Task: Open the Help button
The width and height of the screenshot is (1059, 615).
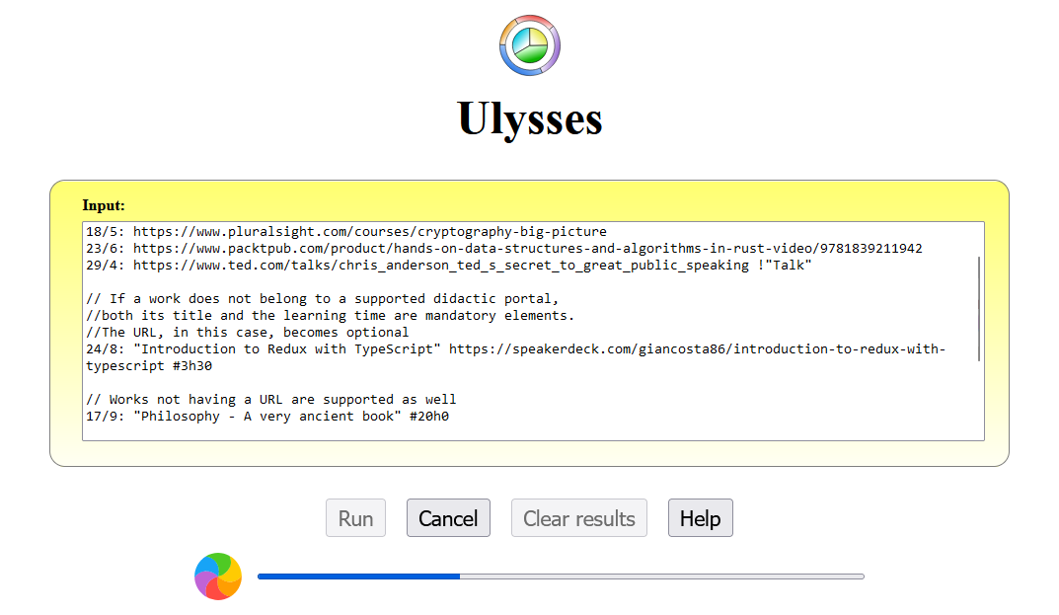Action: (701, 518)
